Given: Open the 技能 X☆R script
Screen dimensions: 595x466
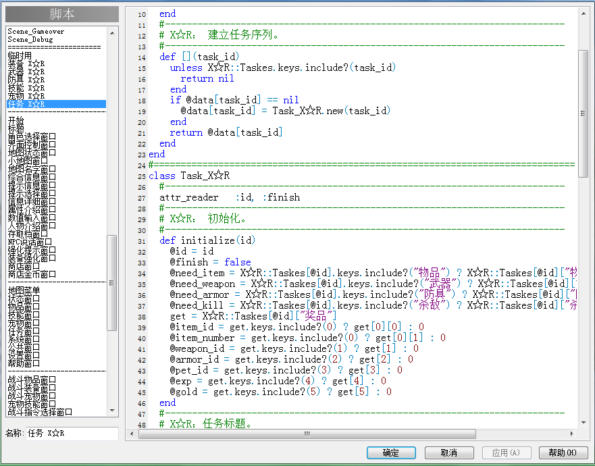Looking at the screenshot, I should pos(26,88).
